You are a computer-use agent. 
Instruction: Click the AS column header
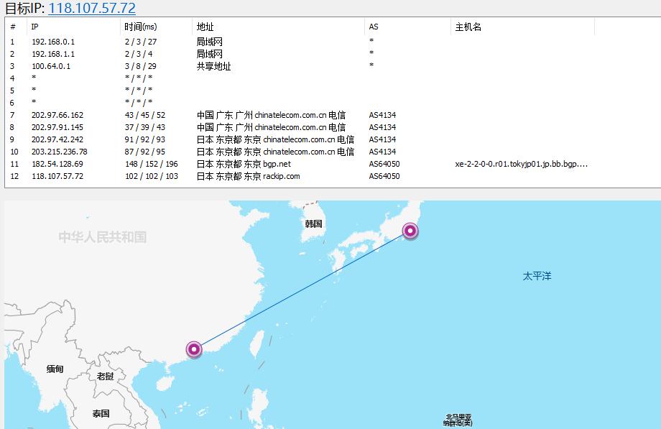pyautogui.click(x=374, y=27)
